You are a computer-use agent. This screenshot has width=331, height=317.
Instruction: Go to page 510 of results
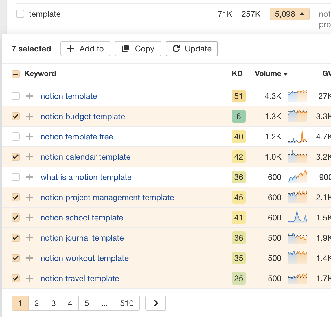[x=127, y=303]
